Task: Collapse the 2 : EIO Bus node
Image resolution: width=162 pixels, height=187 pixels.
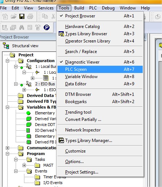Action: pos(16,84)
